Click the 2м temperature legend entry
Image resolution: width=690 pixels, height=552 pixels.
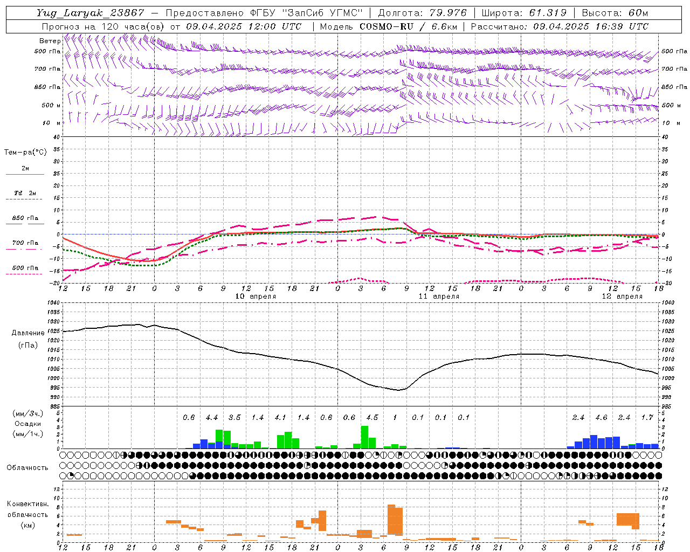[25, 168]
